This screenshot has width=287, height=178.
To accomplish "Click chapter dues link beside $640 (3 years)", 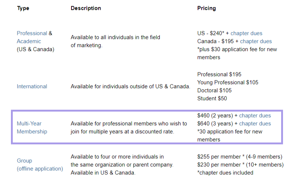I will pos(255,123).
